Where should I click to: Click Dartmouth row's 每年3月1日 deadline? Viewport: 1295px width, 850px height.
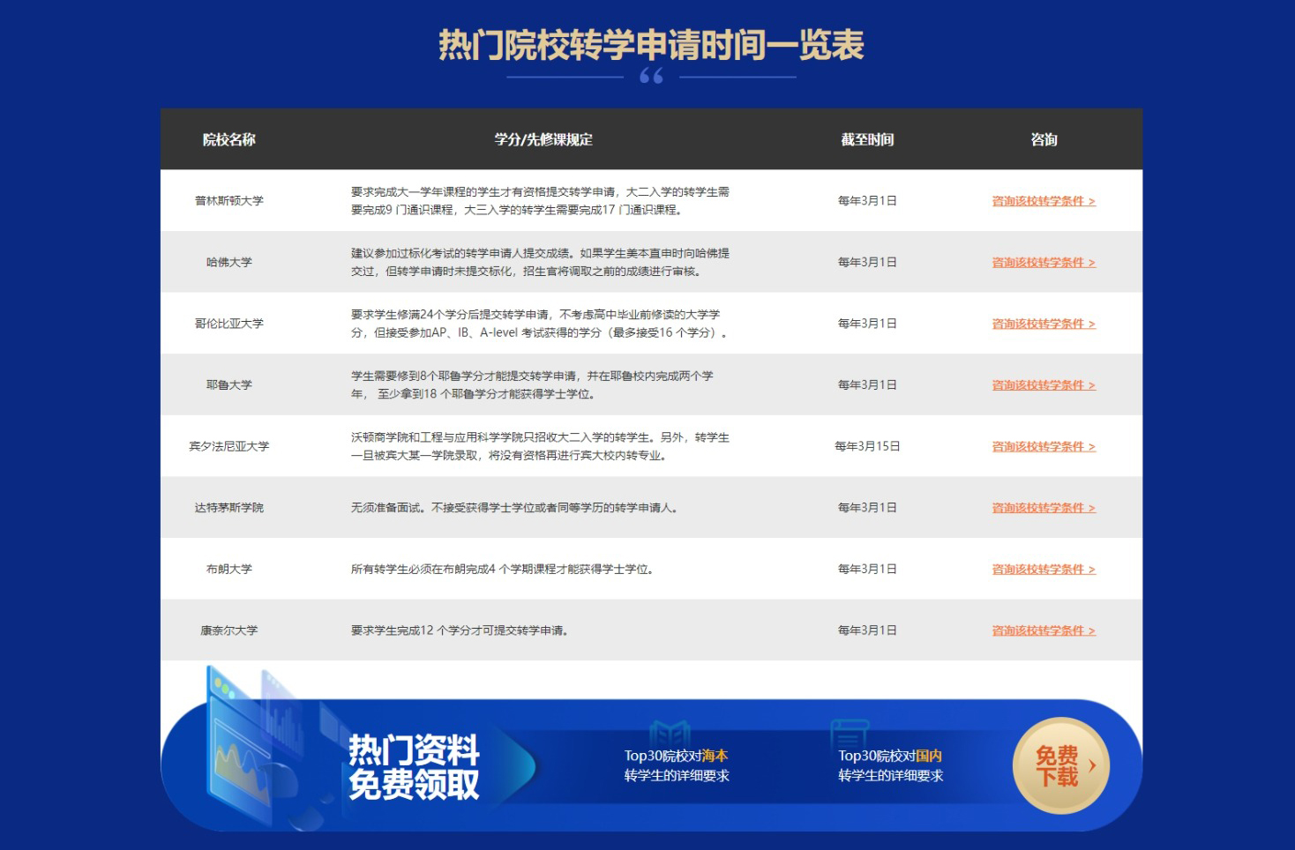(867, 508)
